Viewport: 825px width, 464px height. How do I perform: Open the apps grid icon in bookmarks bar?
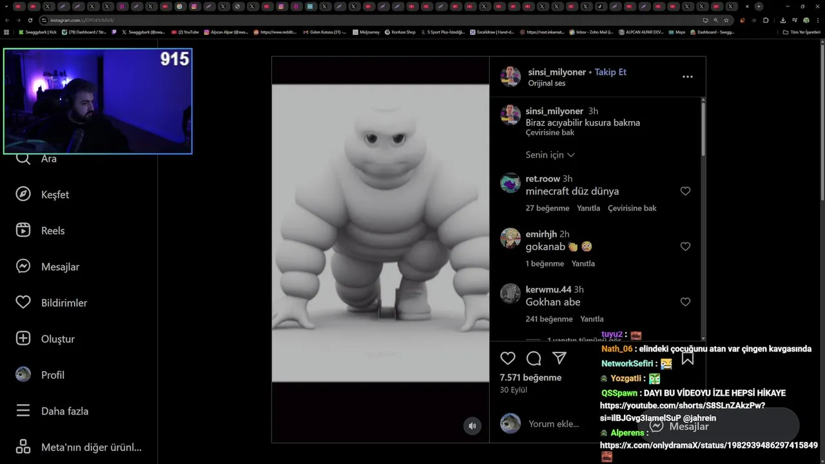pyautogui.click(x=6, y=32)
